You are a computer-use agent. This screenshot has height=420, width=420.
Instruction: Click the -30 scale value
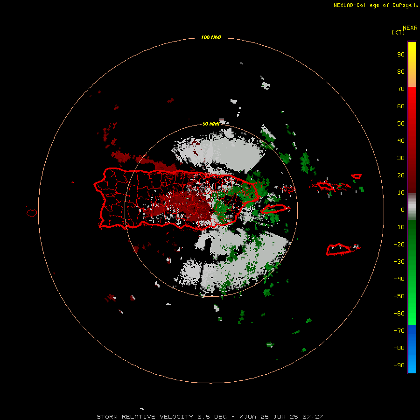[x=399, y=262]
